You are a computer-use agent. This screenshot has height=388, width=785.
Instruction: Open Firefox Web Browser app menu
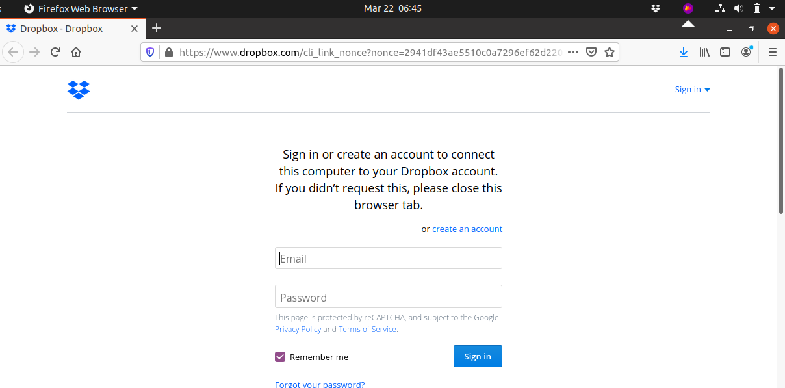tap(81, 8)
